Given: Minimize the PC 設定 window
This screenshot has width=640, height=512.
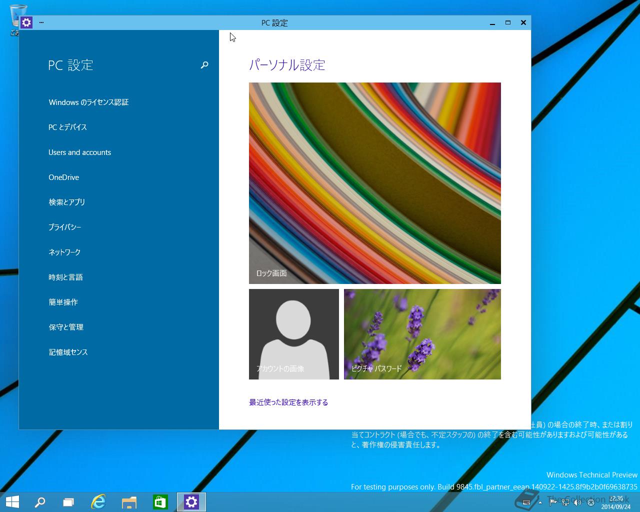Looking at the screenshot, I should pyautogui.click(x=492, y=22).
